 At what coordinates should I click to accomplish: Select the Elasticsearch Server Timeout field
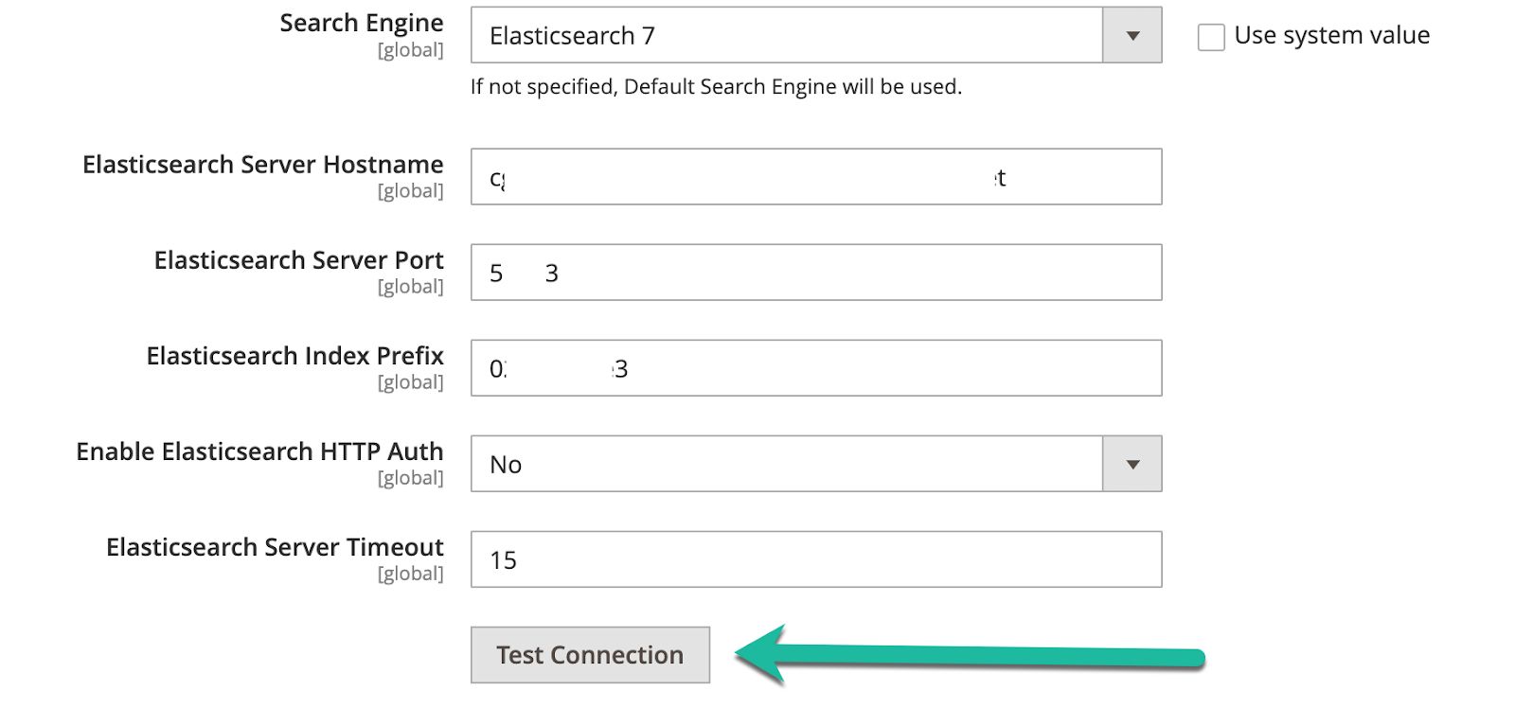814,559
